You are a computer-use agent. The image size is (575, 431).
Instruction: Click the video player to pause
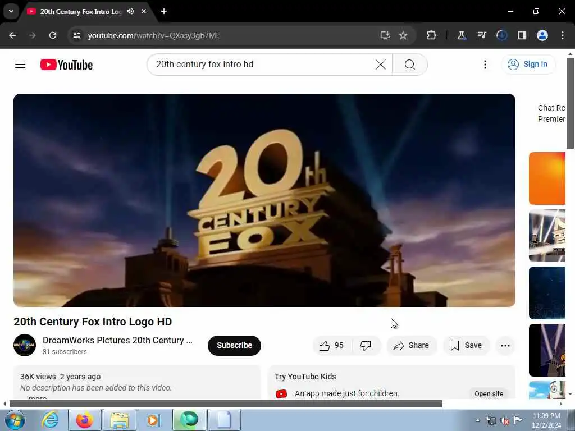264,200
